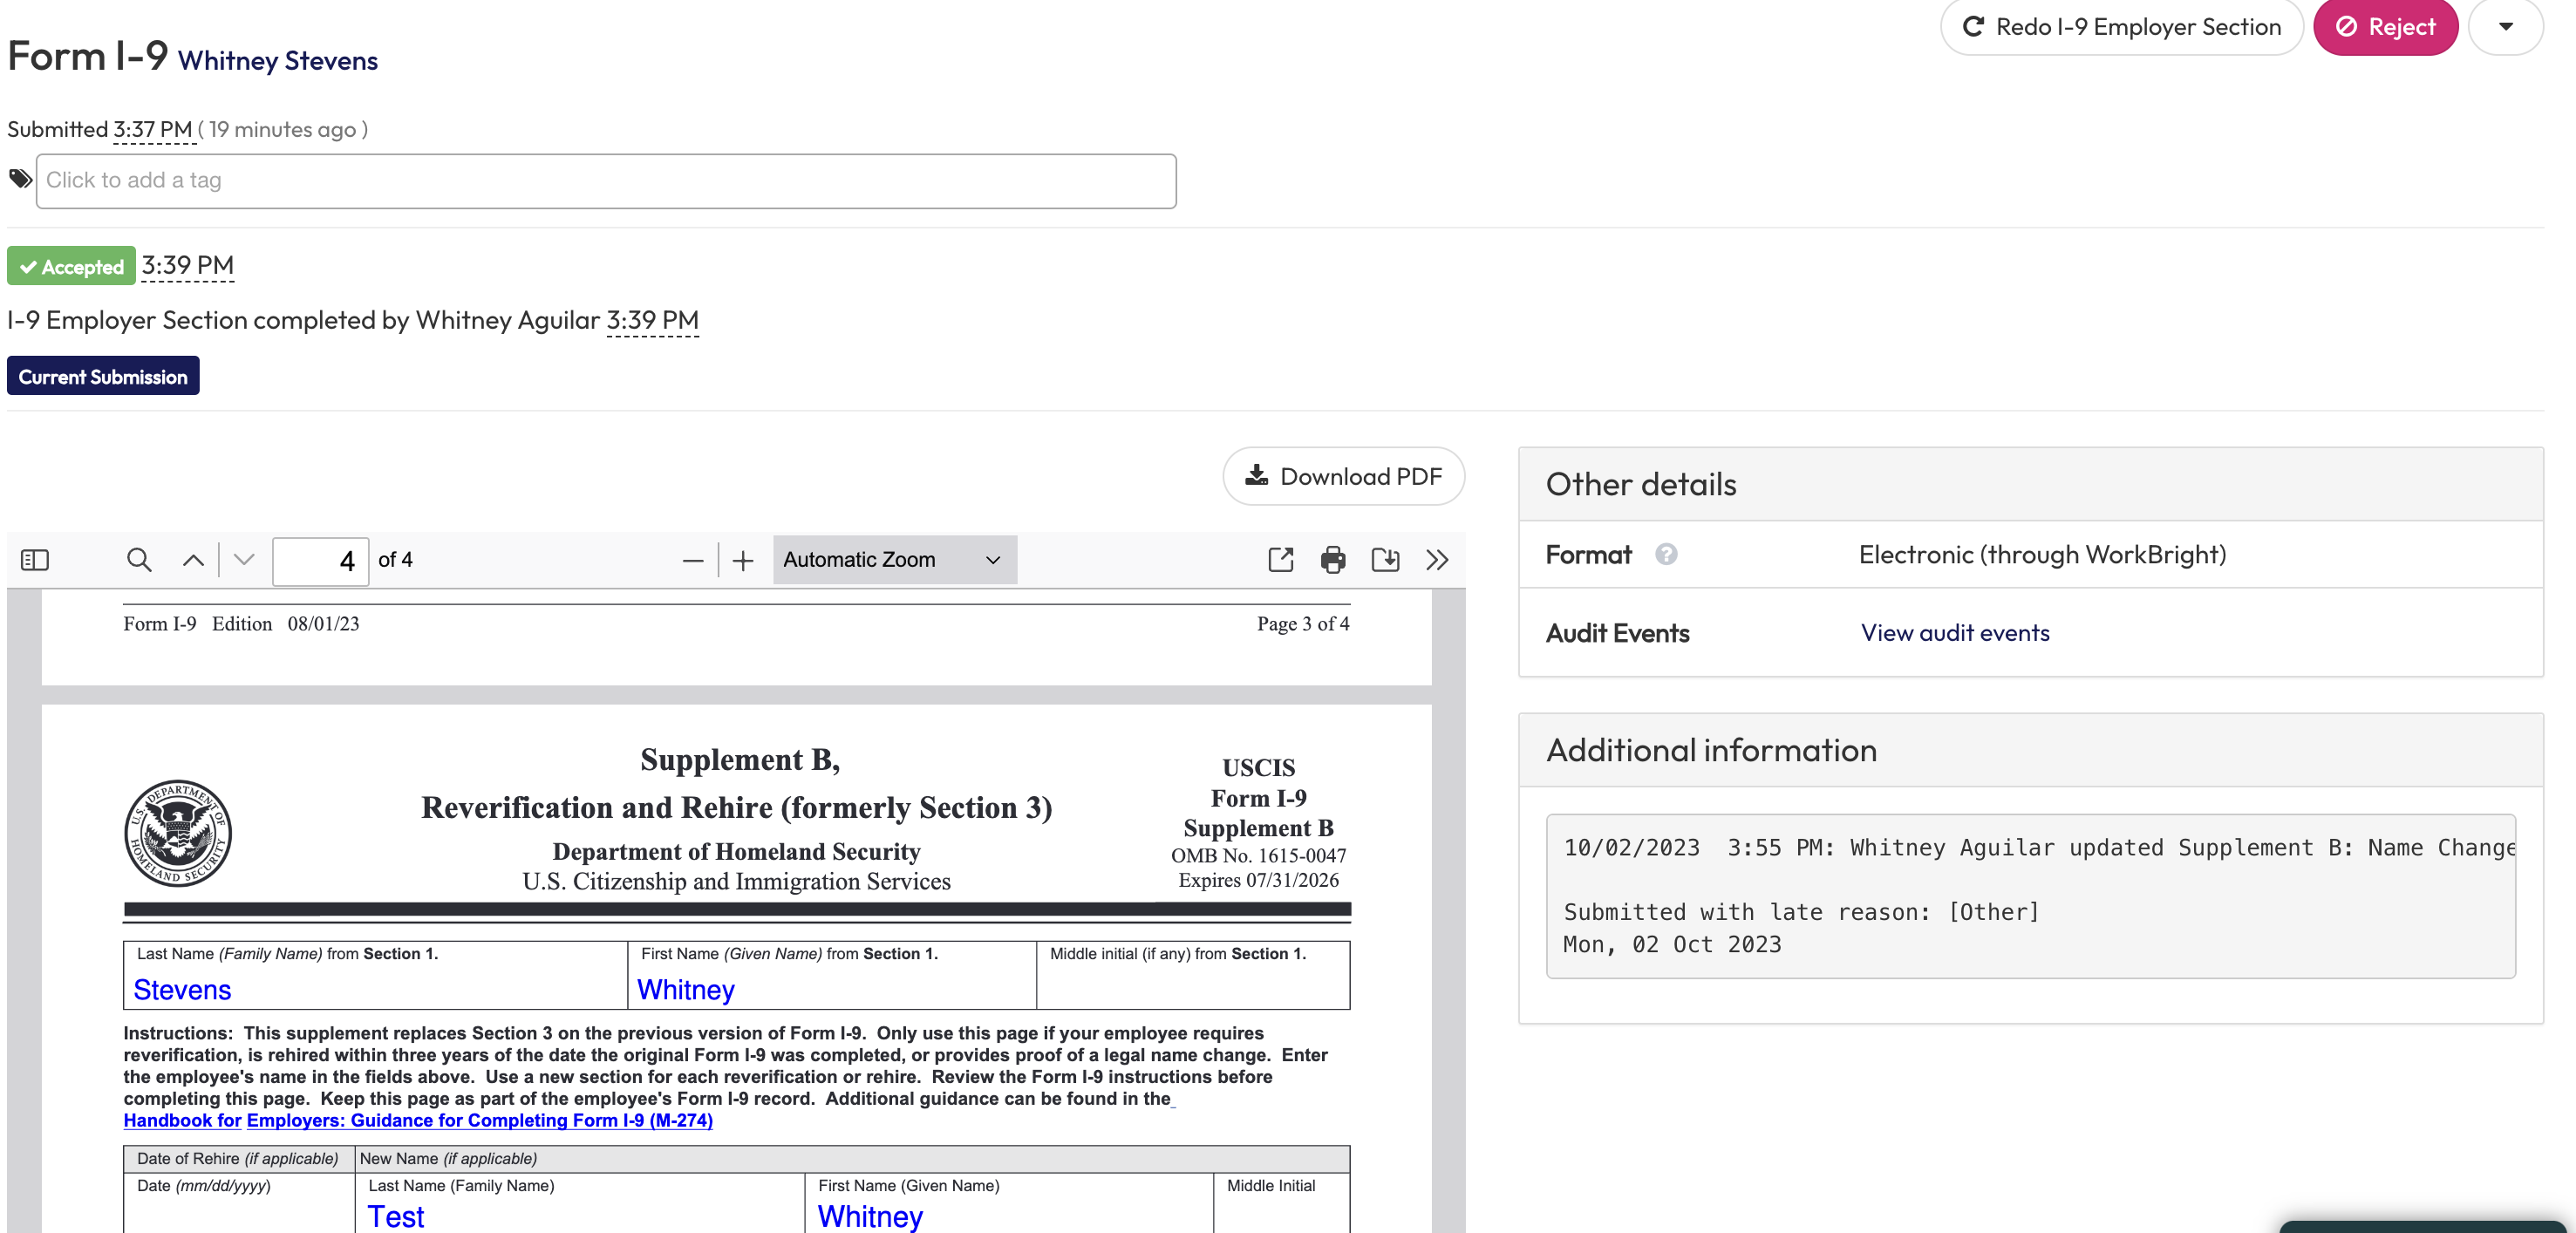Save PDF using viewer download icon
This screenshot has width=2576, height=1233.
pos(1385,560)
